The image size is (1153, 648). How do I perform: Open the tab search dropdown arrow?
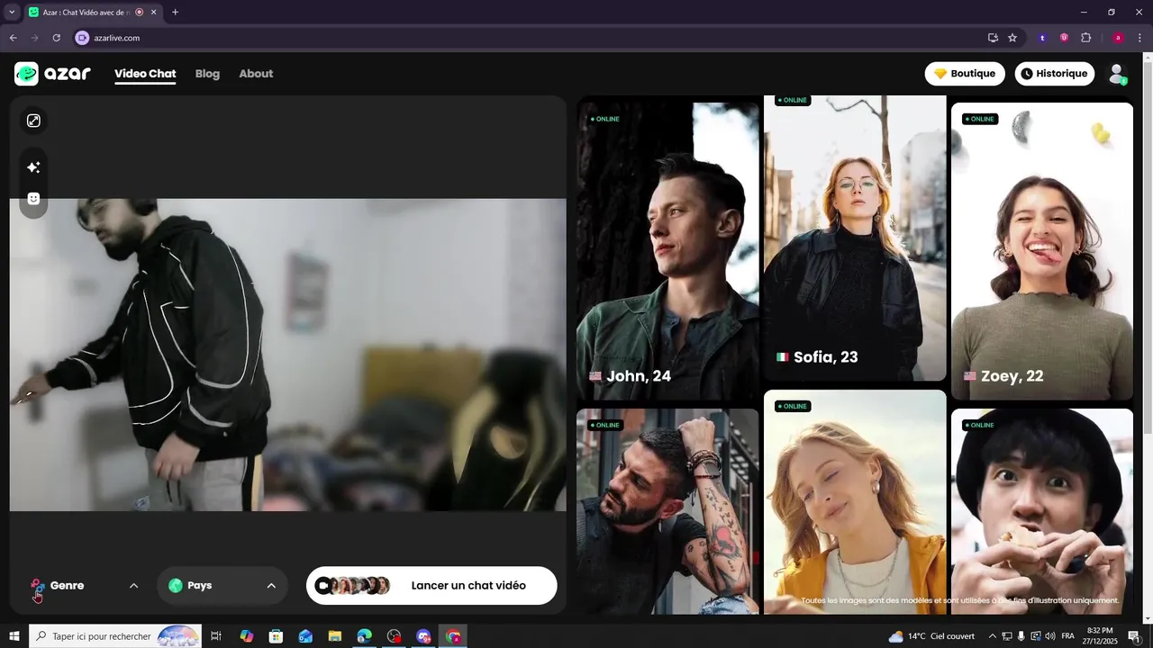12,13
